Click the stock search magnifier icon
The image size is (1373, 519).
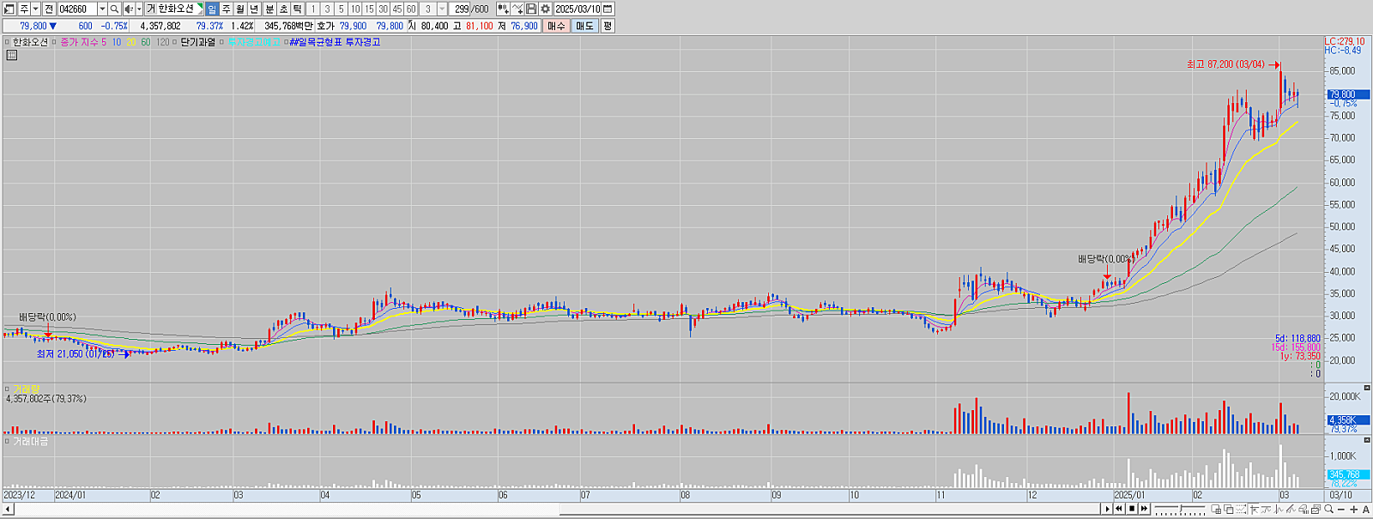[114, 9]
